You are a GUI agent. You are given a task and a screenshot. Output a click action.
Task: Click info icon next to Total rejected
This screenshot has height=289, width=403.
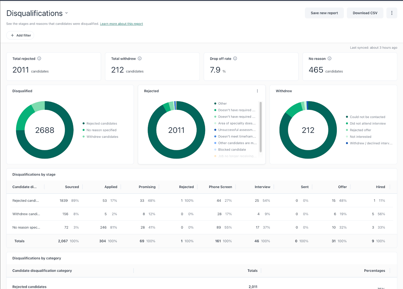coord(39,59)
